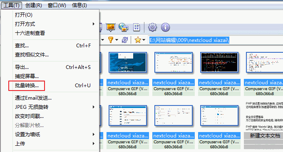Click the favorites star icon
Viewport: 283px width, 152px height.
pyautogui.click(x=138, y=40)
